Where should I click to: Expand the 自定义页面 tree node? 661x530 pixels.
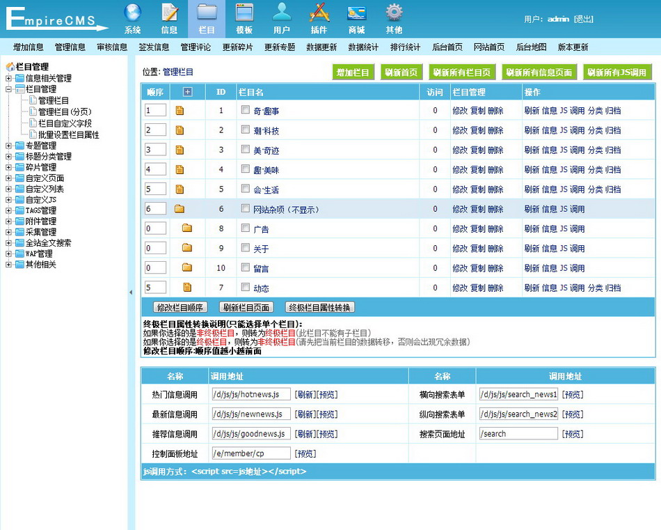[8, 178]
